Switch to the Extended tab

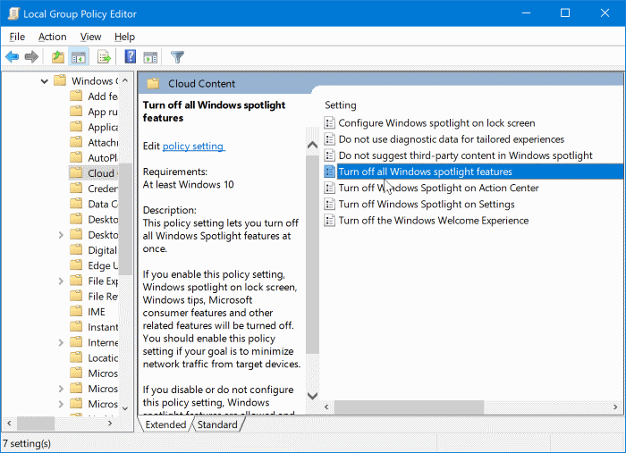click(x=165, y=424)
